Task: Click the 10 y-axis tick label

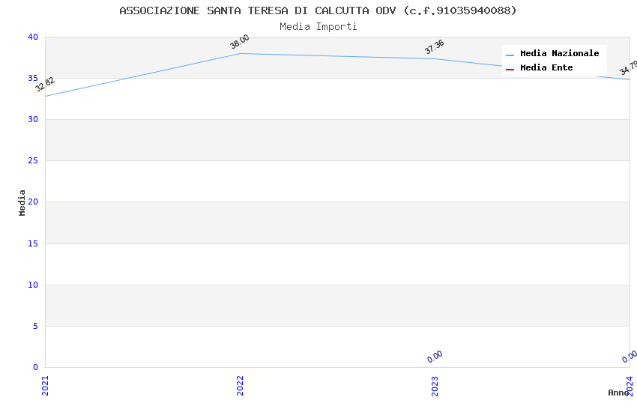Action: point(33,285)
